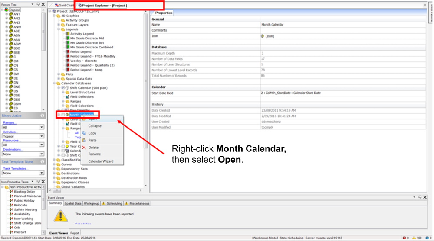Expand the Dependency Sets folder
Screen dimensions: 434x241
click(54, 169)
